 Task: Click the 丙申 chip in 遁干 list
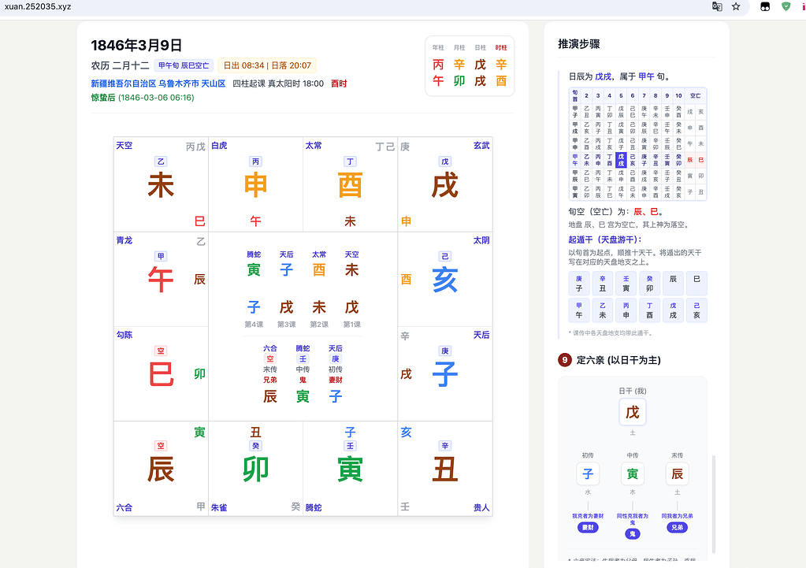(x=626, y=310)
